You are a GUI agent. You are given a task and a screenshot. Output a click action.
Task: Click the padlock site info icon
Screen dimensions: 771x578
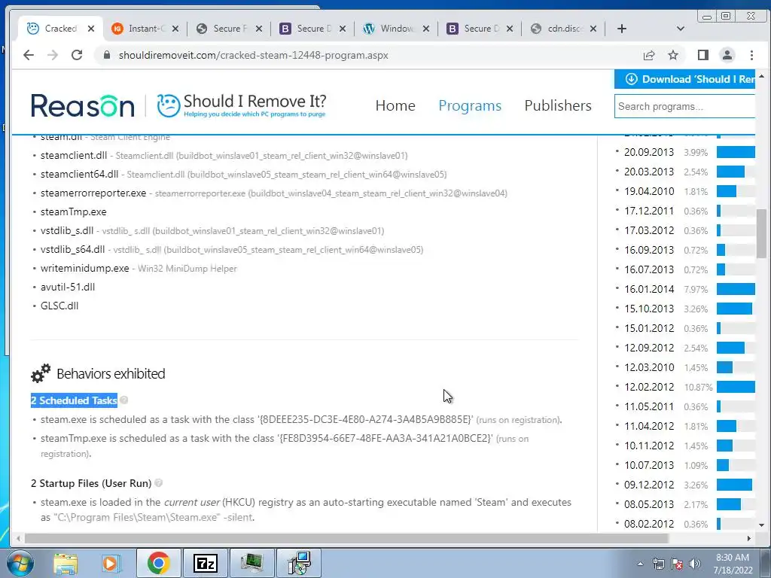coord(107,55)
